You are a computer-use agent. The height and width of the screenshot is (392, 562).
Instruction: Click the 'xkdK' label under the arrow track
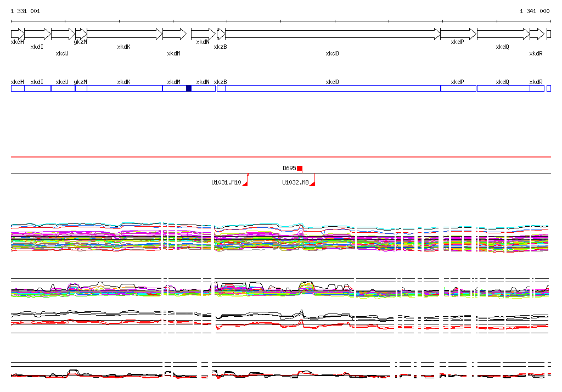123,47
